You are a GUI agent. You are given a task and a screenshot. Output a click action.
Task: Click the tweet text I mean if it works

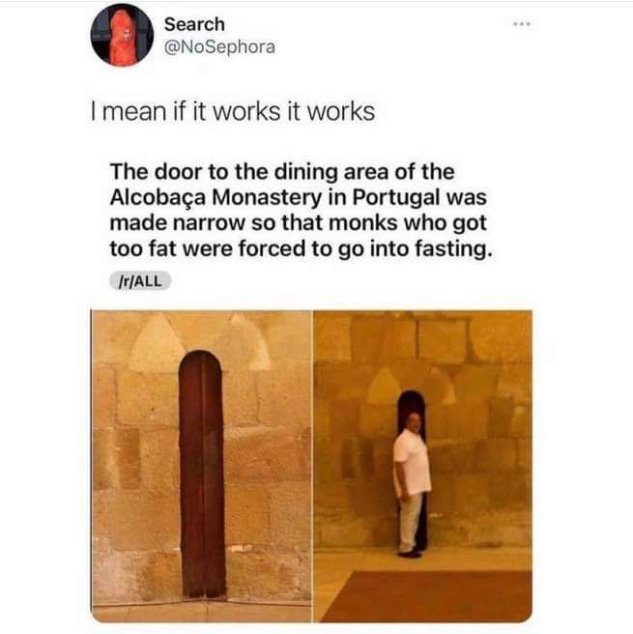coord(233,111)
